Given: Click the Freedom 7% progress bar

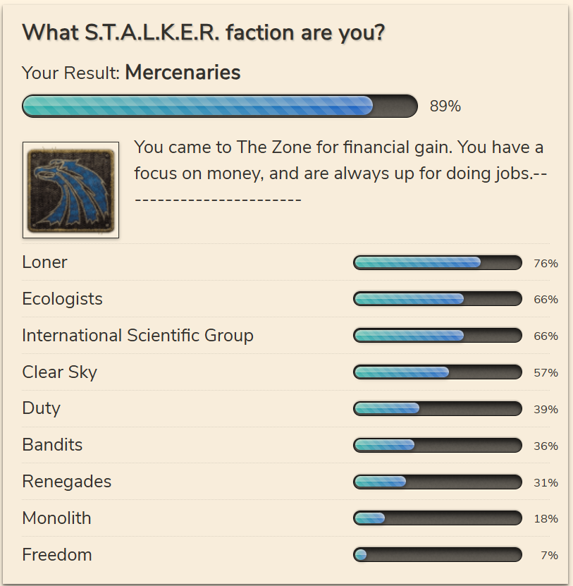Looking at the screenshot, I should (x=438, y=555).
